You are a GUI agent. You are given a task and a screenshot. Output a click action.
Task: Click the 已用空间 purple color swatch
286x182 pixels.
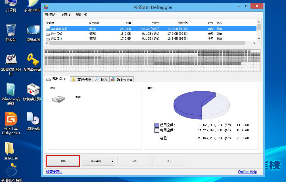point(157,125)
